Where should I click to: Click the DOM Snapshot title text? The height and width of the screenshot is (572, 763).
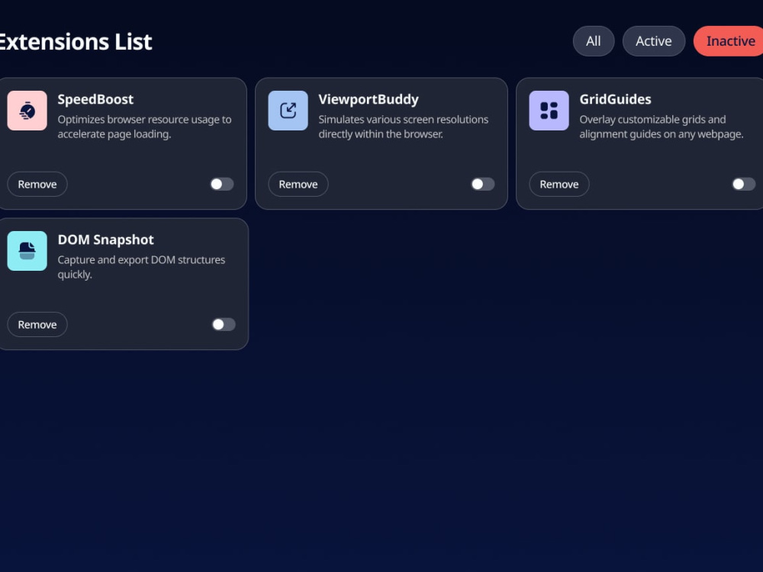tap(105, 239)
